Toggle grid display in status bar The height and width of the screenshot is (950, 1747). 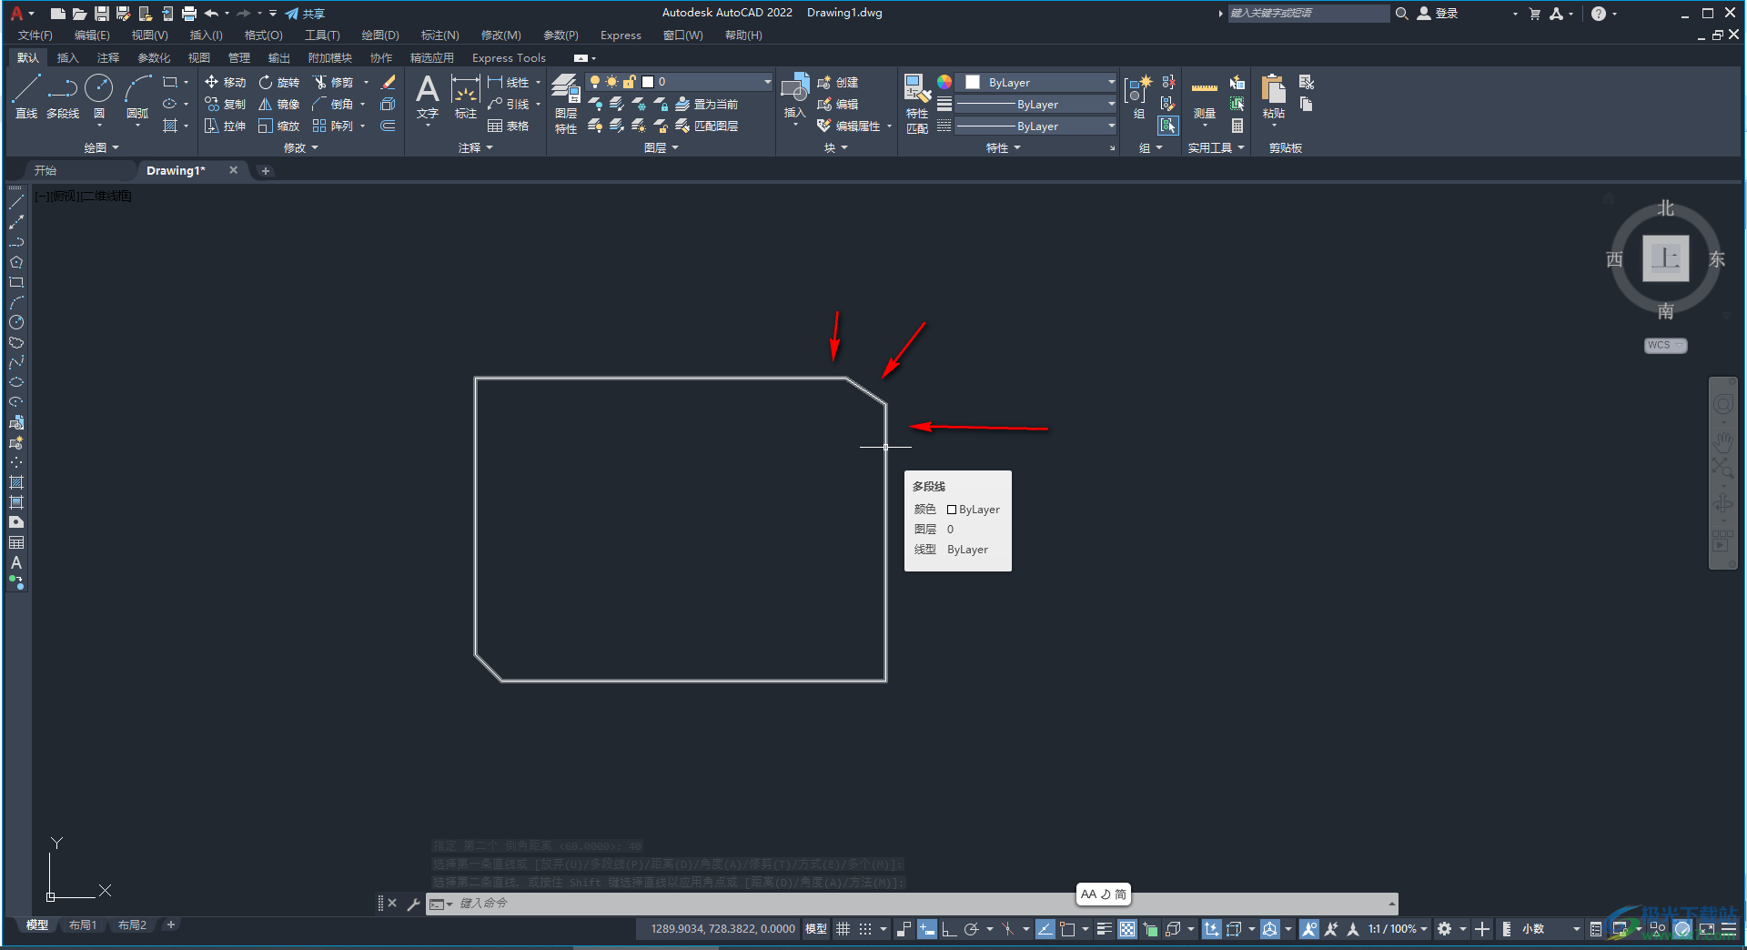pos(843,929)
